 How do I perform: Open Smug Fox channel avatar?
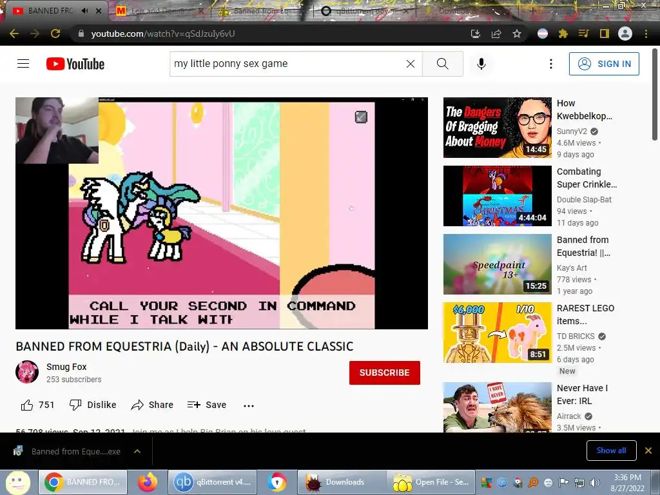click(x=27, y=372)
